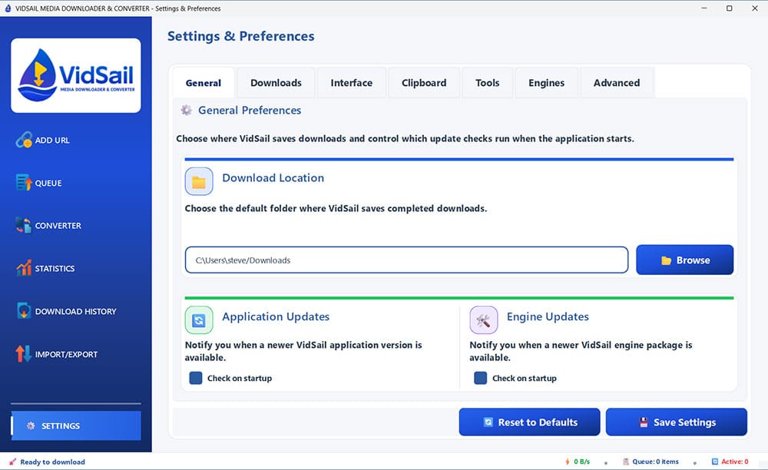Viewport: 768px width, 470px height.
Task: Switch to the Clipboard tab
Action: [x=424, y=83]
